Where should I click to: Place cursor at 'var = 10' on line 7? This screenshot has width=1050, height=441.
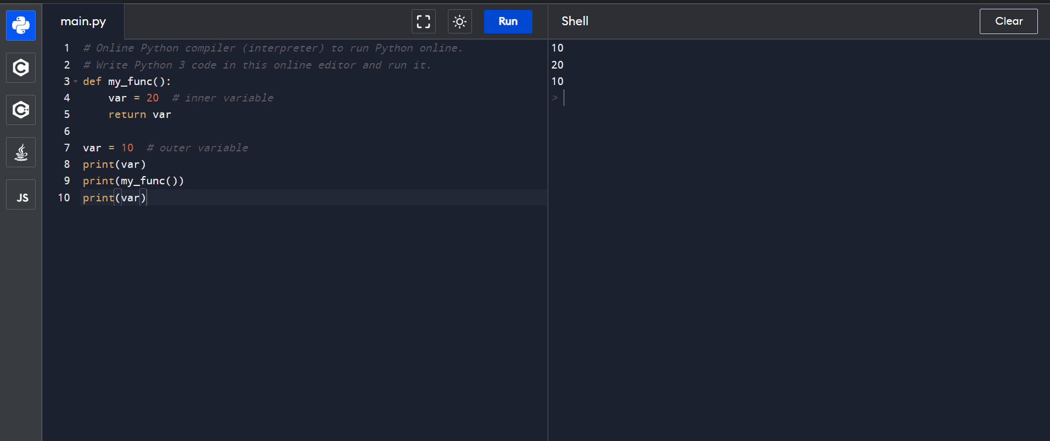click(108, 148)
